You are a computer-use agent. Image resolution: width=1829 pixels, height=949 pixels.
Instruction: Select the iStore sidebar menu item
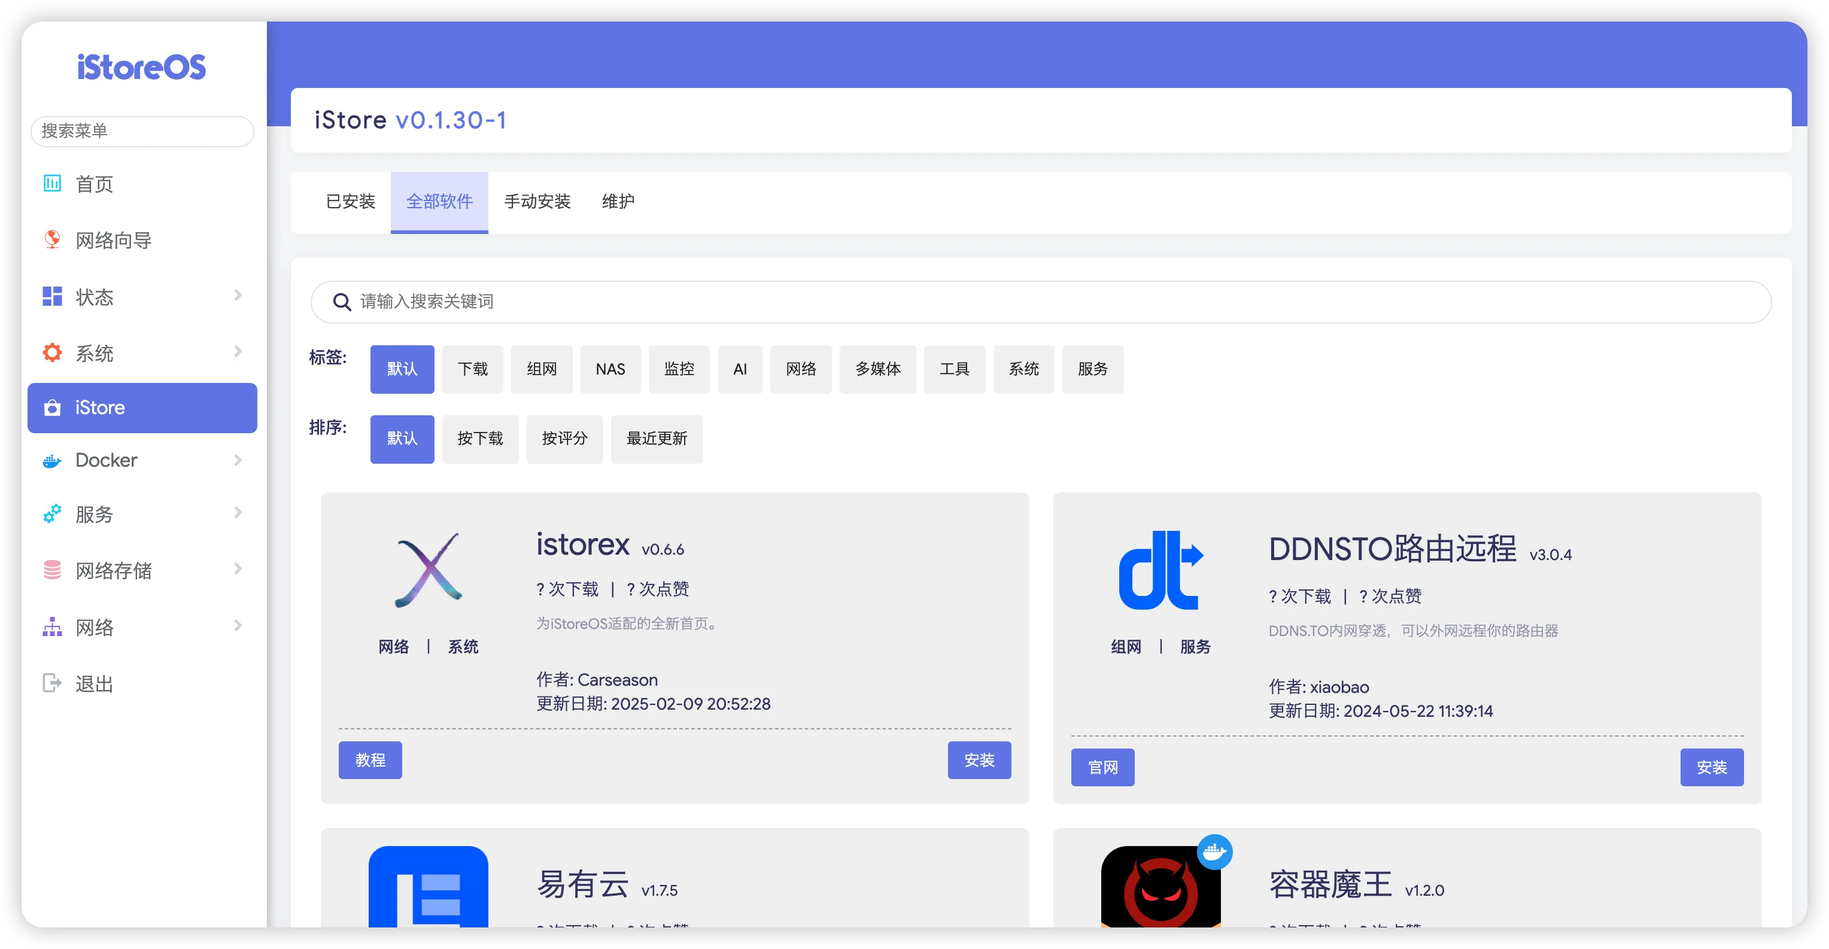pos(142,408)
